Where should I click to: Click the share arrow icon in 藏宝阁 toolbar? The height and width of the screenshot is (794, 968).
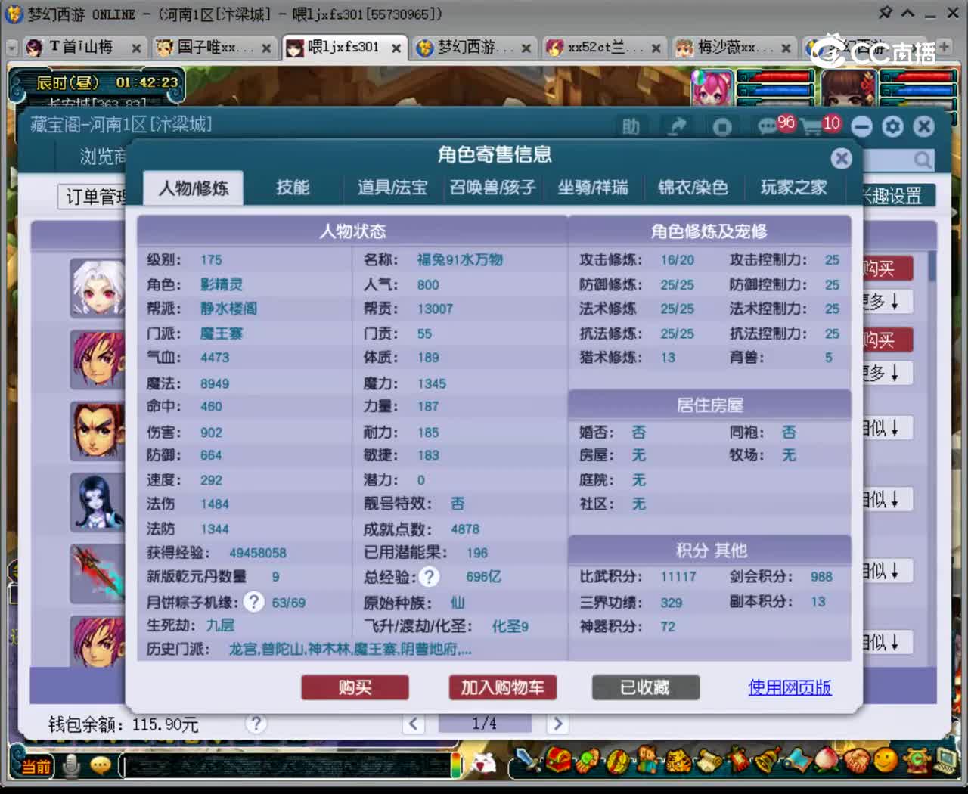677,126
